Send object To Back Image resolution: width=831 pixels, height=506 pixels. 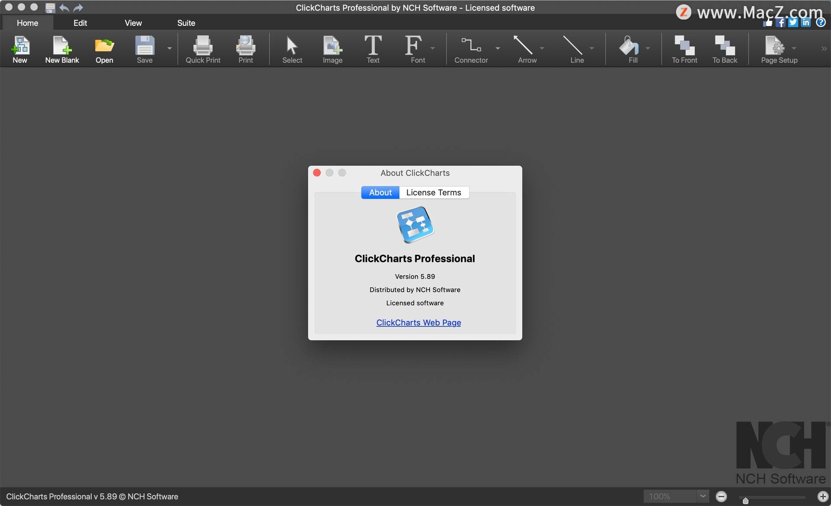(725, 49)
